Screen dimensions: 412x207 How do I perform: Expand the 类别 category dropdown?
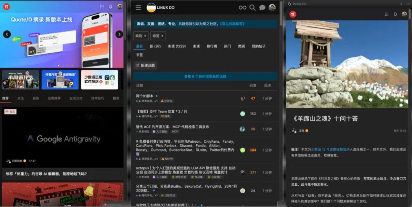tap(141, 36)
